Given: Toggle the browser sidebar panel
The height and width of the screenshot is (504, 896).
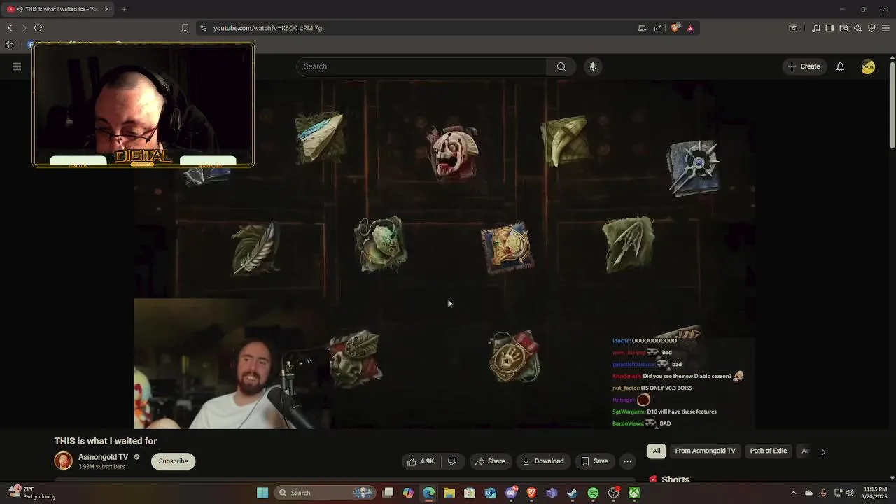Looking at the screenshot, I should point(829,28).
